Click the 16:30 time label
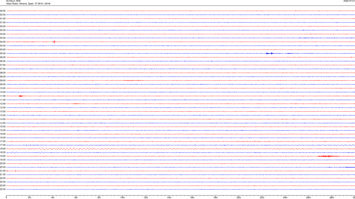Screen dimensions: 355x199 point(3,137)
